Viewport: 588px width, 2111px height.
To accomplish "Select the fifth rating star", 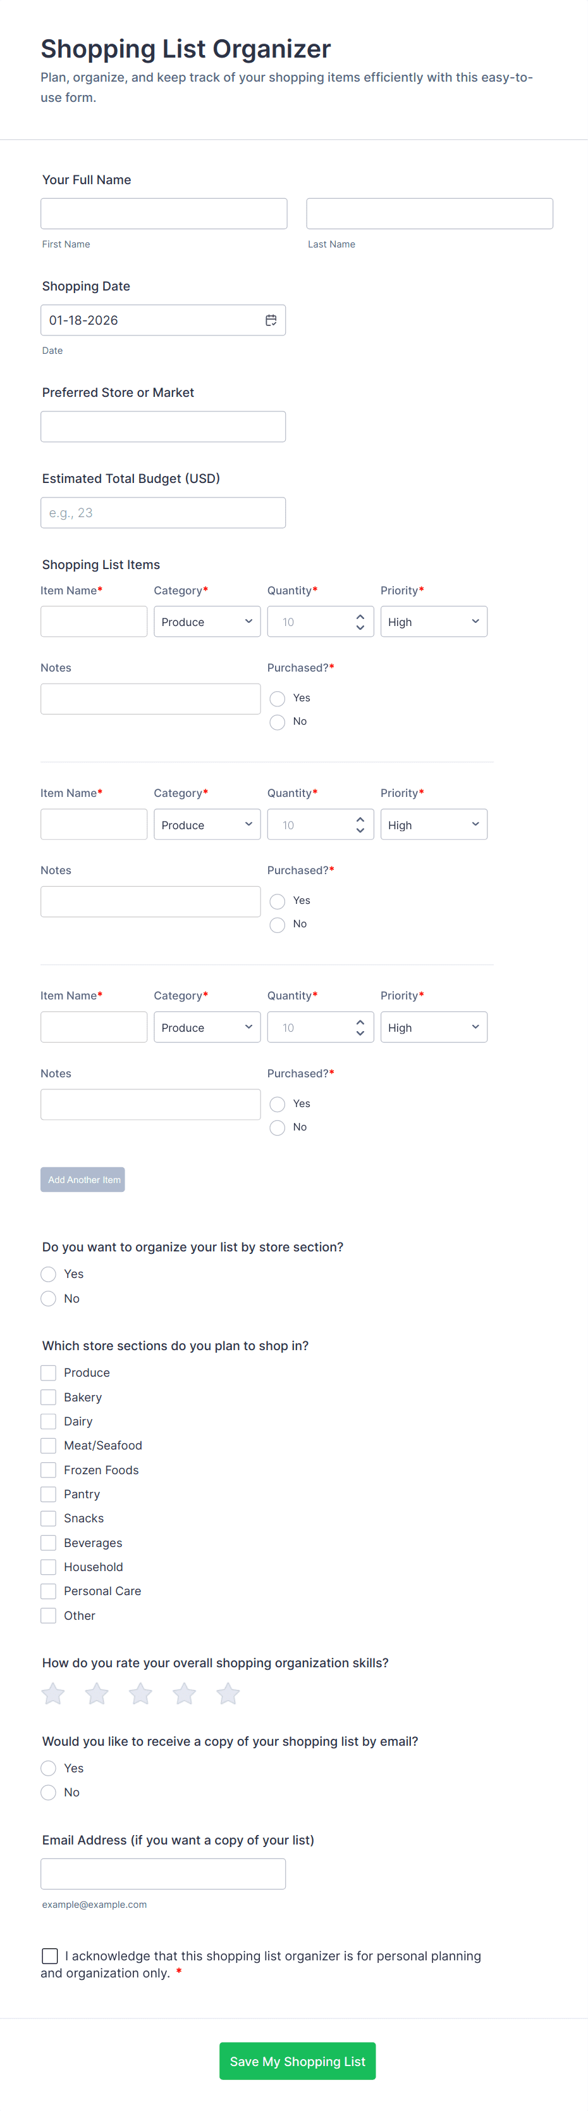I will click(x=228, y=1693).
